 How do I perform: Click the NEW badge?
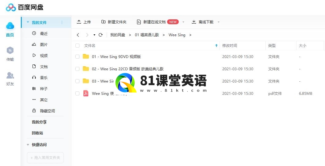[173, 22]
